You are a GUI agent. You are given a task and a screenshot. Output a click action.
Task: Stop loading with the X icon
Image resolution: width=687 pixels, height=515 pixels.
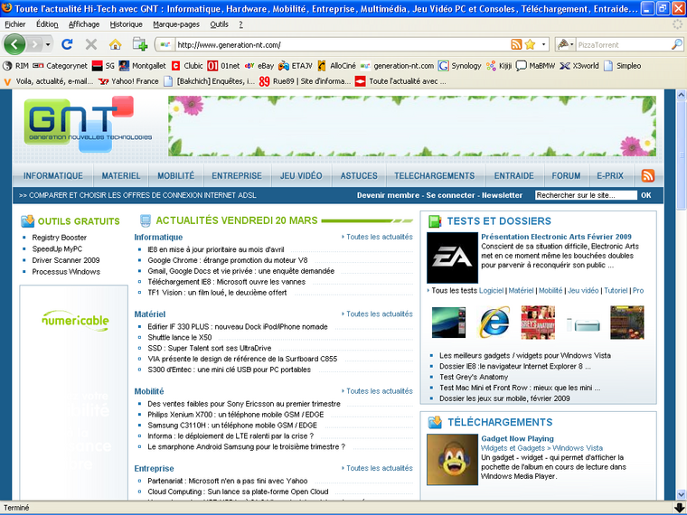tap(91, 44)
